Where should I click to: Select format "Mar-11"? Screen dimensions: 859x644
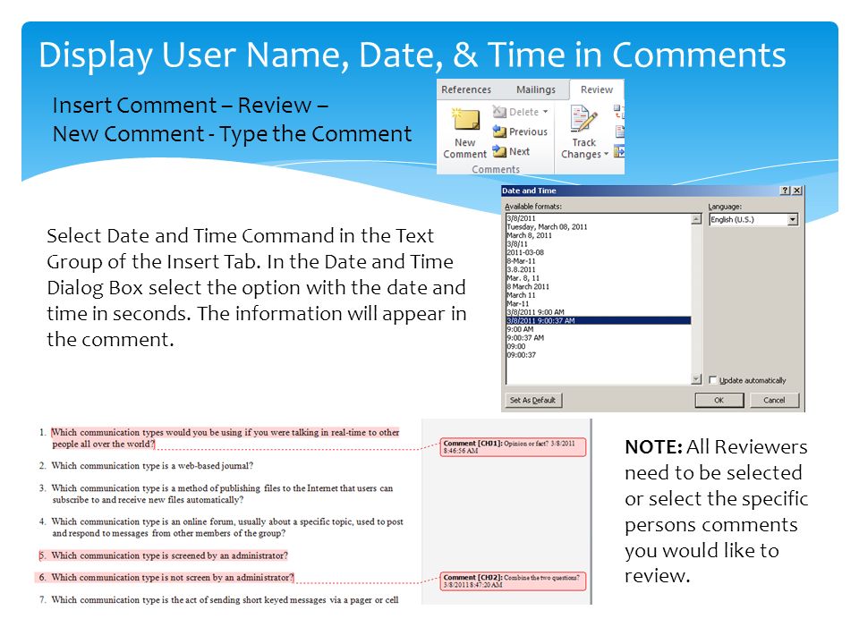pyautogui.click(x=599, y=303)
